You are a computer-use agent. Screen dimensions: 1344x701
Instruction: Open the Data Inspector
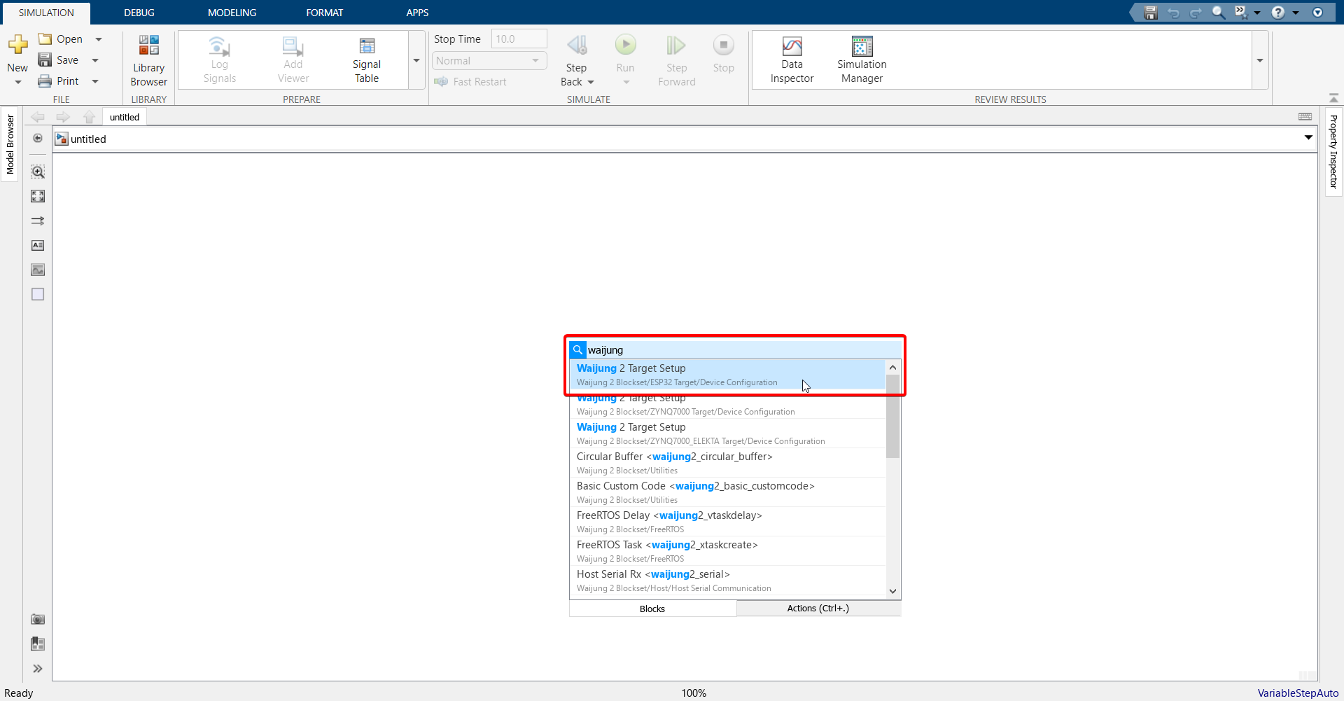[792, 60]
